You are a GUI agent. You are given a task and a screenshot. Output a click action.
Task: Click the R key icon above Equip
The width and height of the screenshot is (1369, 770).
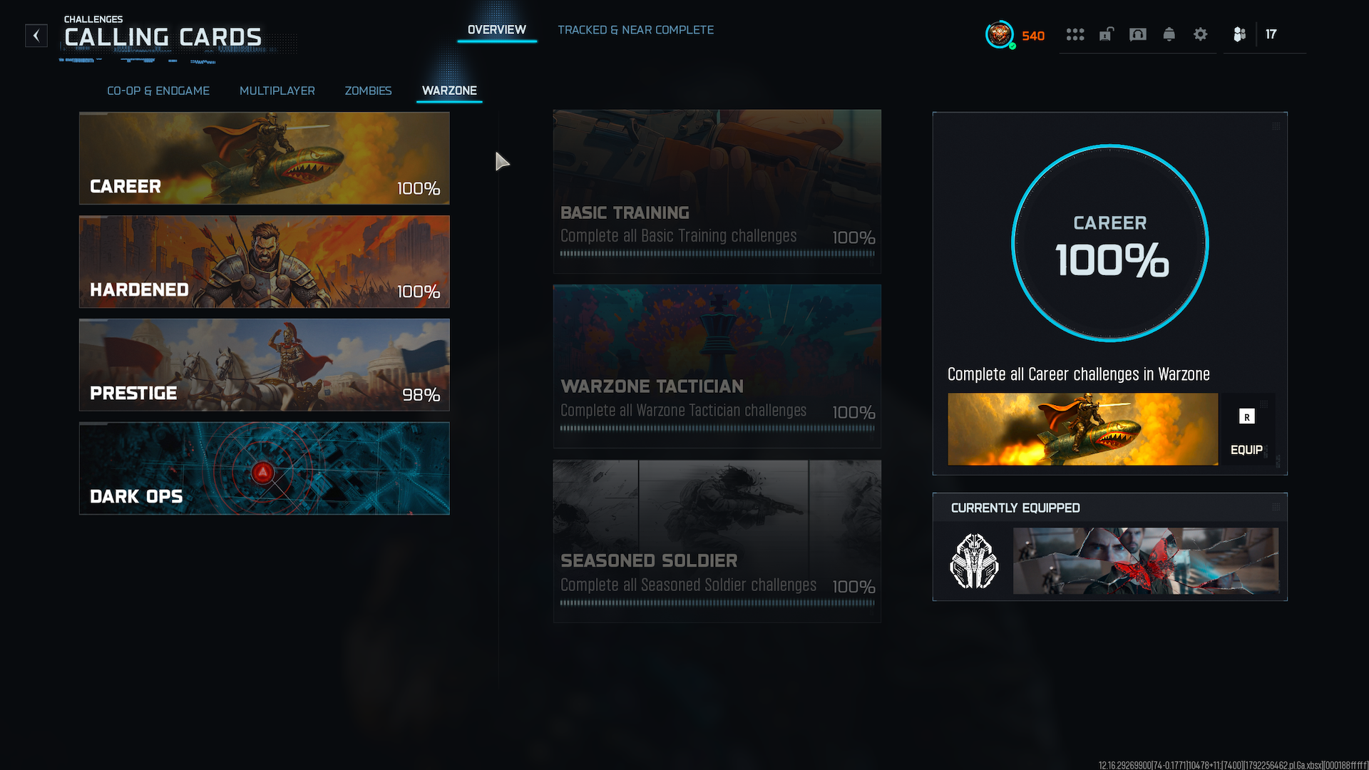[x=1247, y=417]
